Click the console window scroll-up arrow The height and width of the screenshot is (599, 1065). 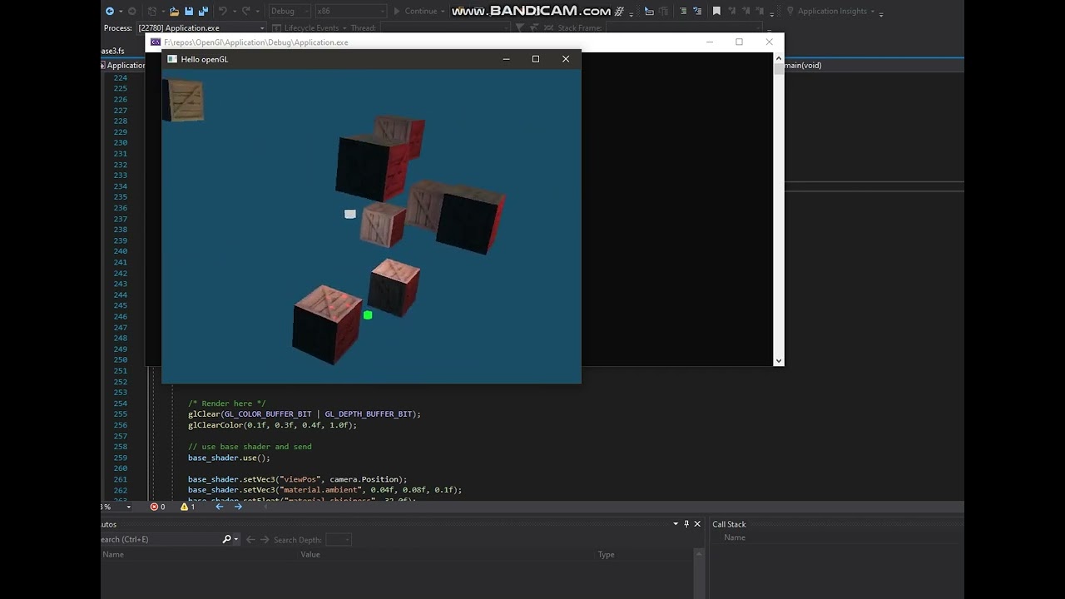click(778, 58)
